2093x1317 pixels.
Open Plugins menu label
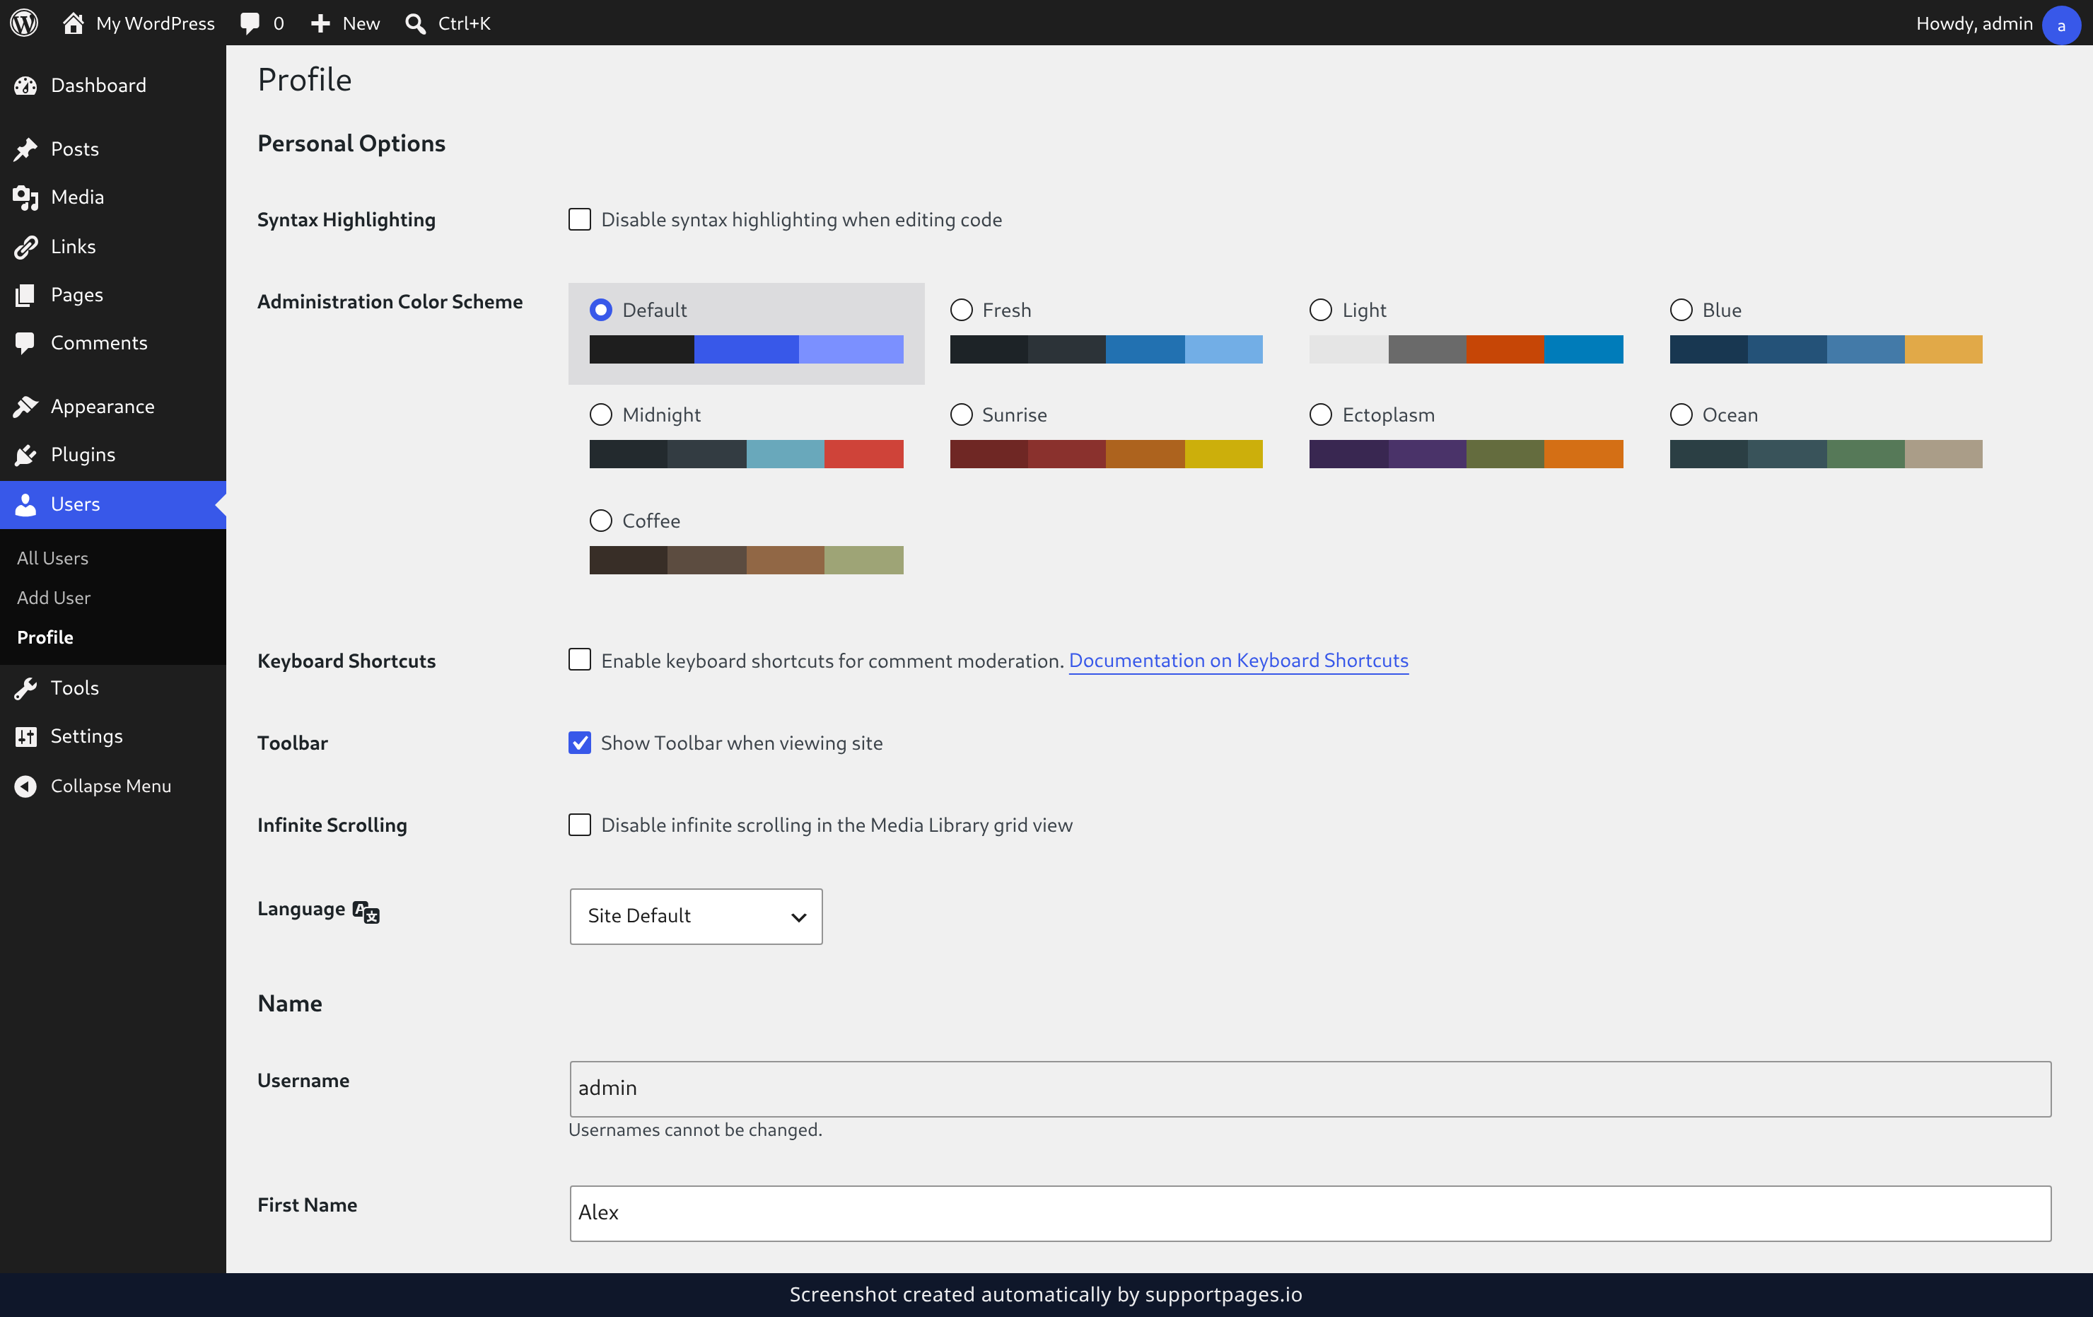click(83, 455)
